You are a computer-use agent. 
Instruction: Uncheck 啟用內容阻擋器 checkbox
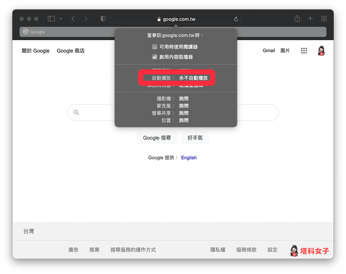pos(155,57)
